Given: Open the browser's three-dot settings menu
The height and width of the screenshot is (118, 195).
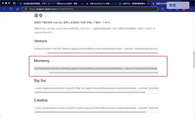Looking at the screenshot, I should 191,9.
